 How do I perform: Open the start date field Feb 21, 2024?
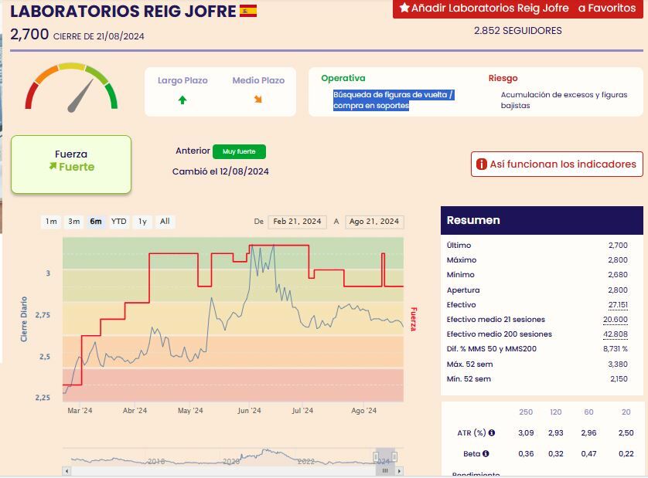[297, 222]
